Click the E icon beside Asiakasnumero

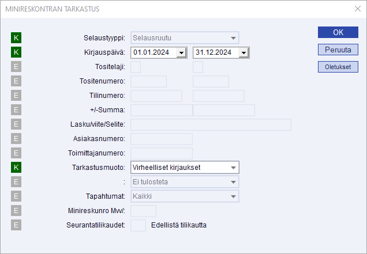[16, 139]
